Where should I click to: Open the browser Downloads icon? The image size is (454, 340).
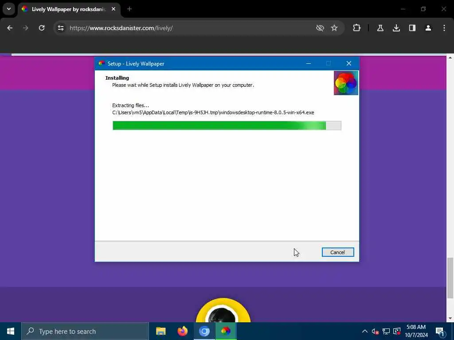click(x=396, y=28)
